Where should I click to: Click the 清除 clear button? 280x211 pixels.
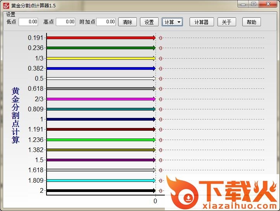pos(128,22)
